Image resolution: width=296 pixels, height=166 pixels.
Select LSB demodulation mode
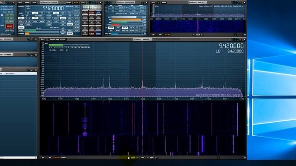point(63,13)
